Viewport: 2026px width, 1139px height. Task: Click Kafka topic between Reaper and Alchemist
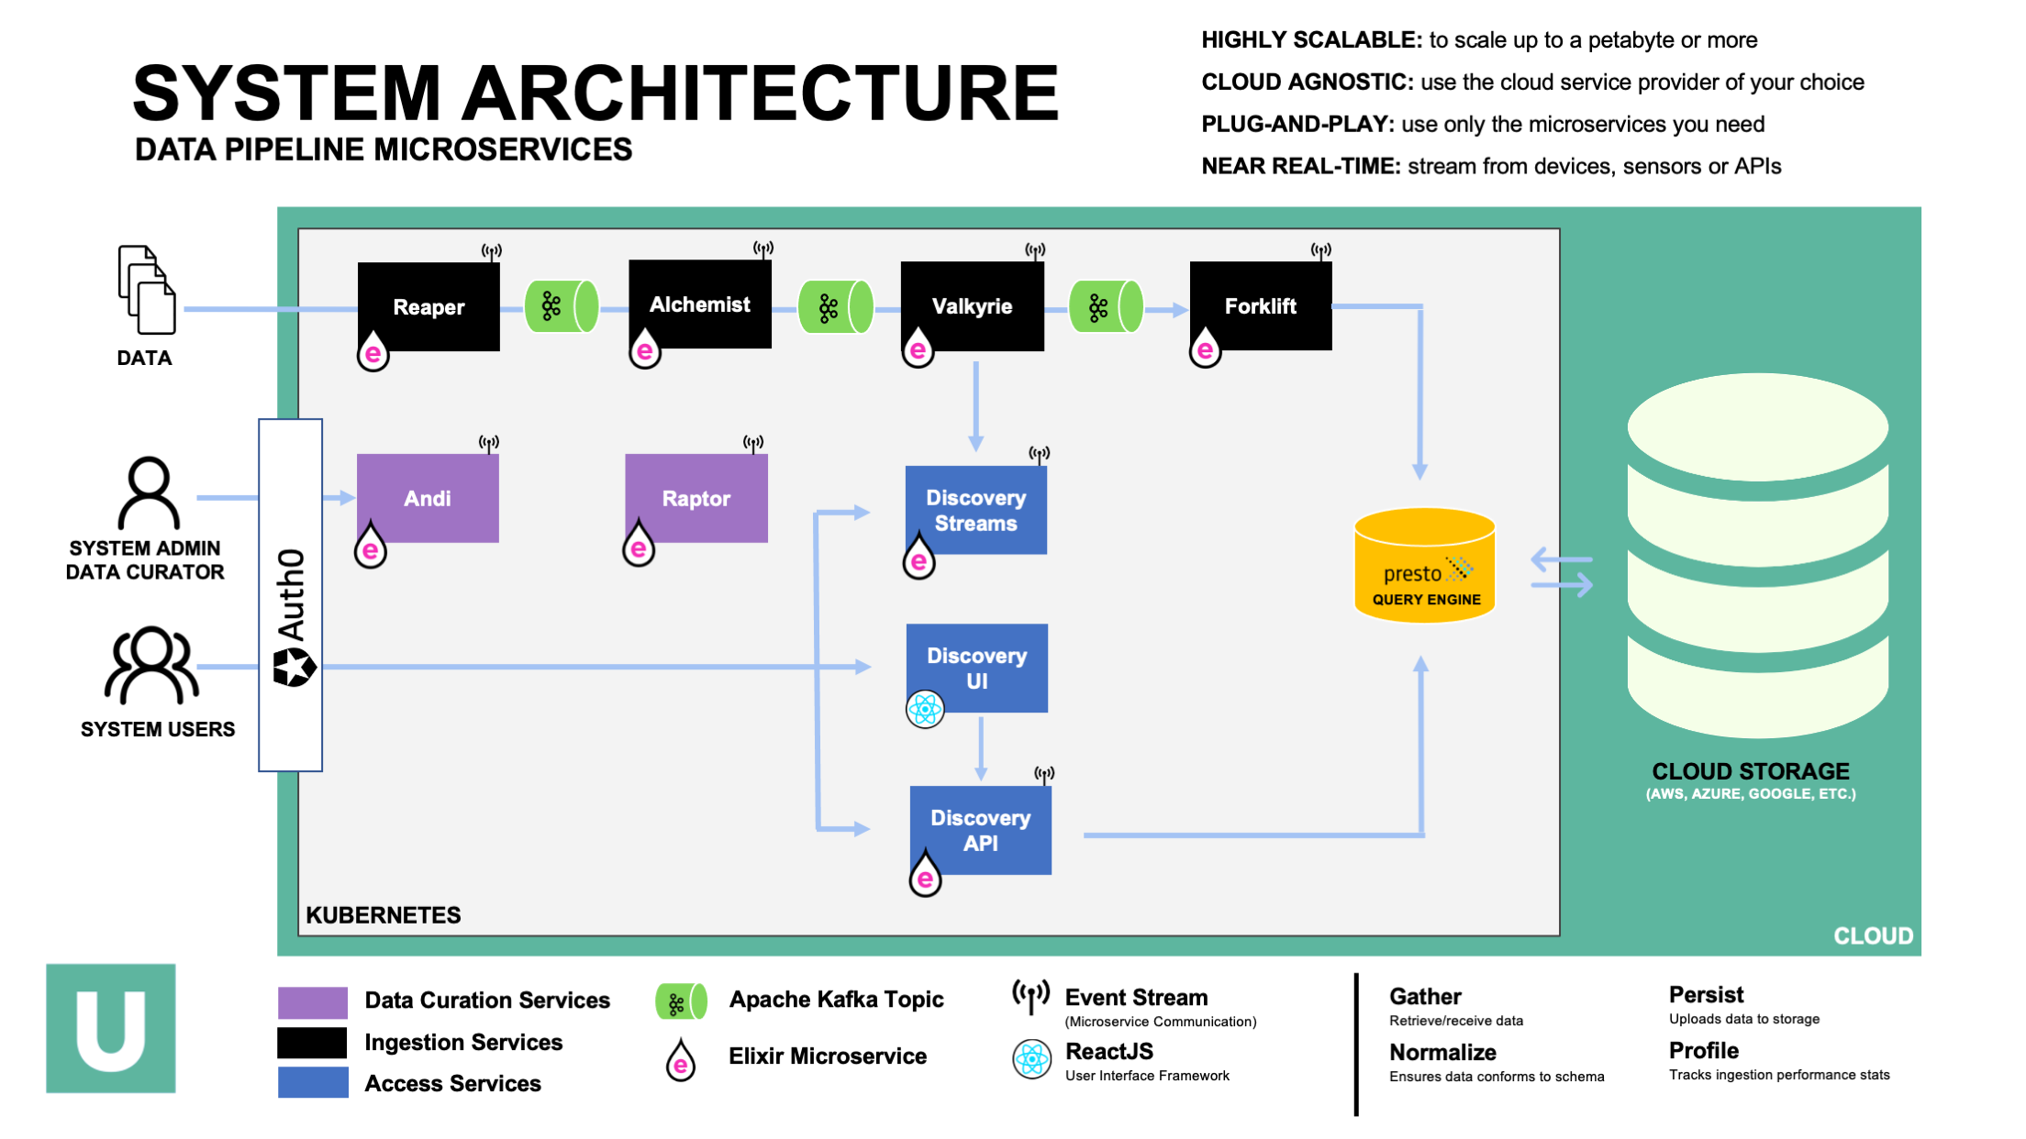coord(561,306)
